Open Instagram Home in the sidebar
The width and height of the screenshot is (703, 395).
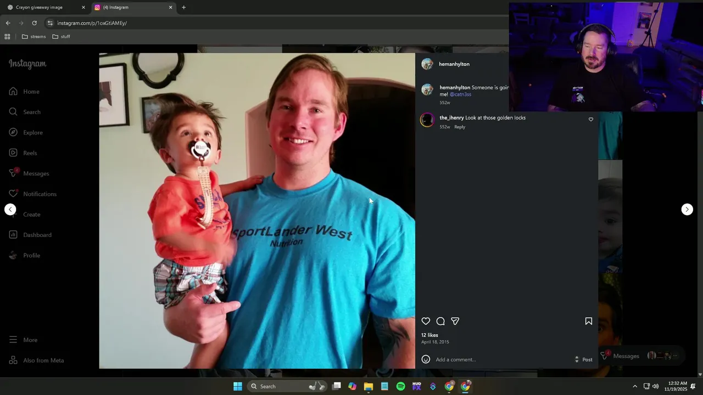(x=24, y=92)
